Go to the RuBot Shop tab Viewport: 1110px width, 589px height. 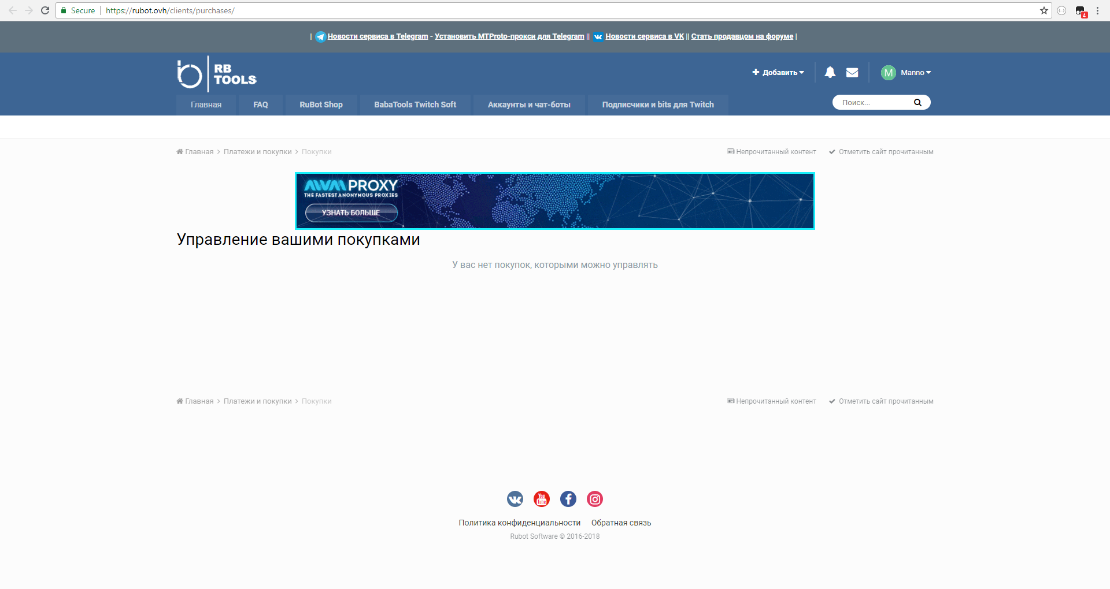pos(321,105)
